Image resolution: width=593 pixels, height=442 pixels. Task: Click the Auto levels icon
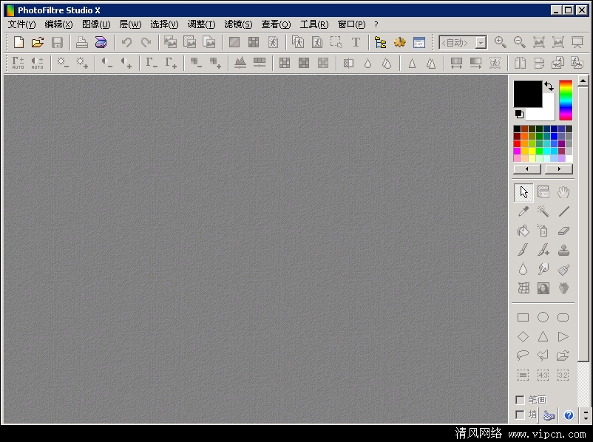point(18,63)
